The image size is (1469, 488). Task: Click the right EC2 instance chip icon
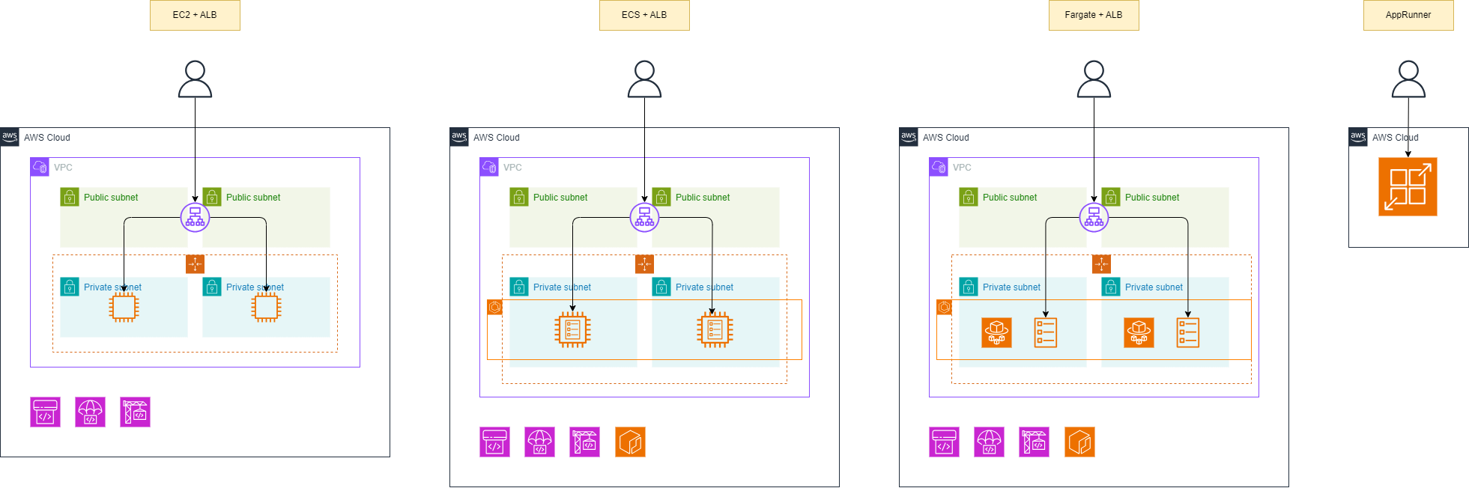(x=266, y=307)
